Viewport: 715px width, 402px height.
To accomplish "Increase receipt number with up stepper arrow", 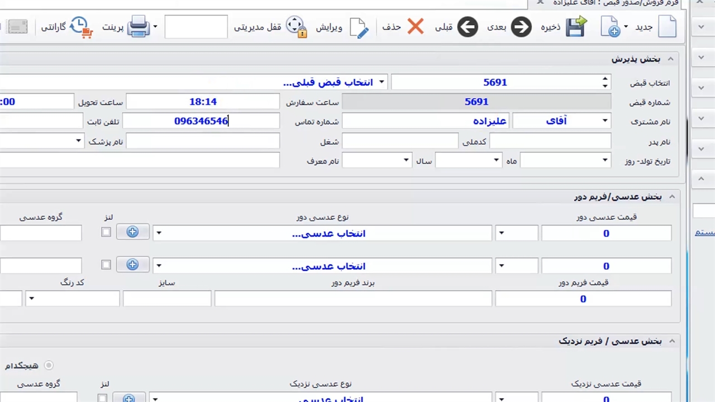I will 605,79.
